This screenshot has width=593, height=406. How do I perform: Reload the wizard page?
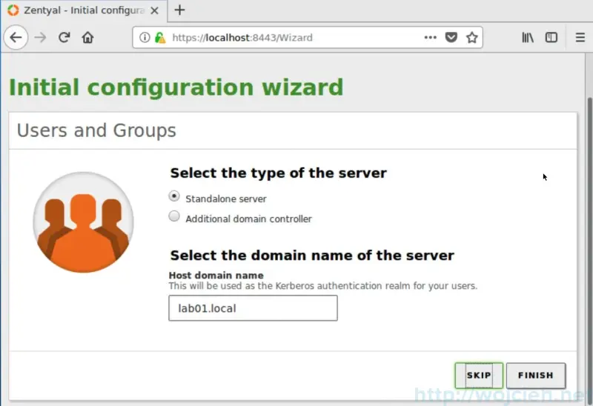click(x=64, y=38)
